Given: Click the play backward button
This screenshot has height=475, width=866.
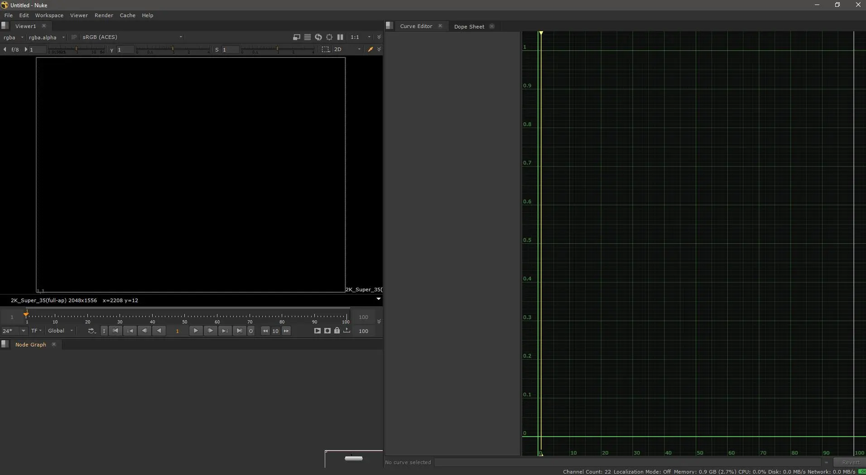Looking at the screenshot, I should pyautogui.click(x=159, y=331).
